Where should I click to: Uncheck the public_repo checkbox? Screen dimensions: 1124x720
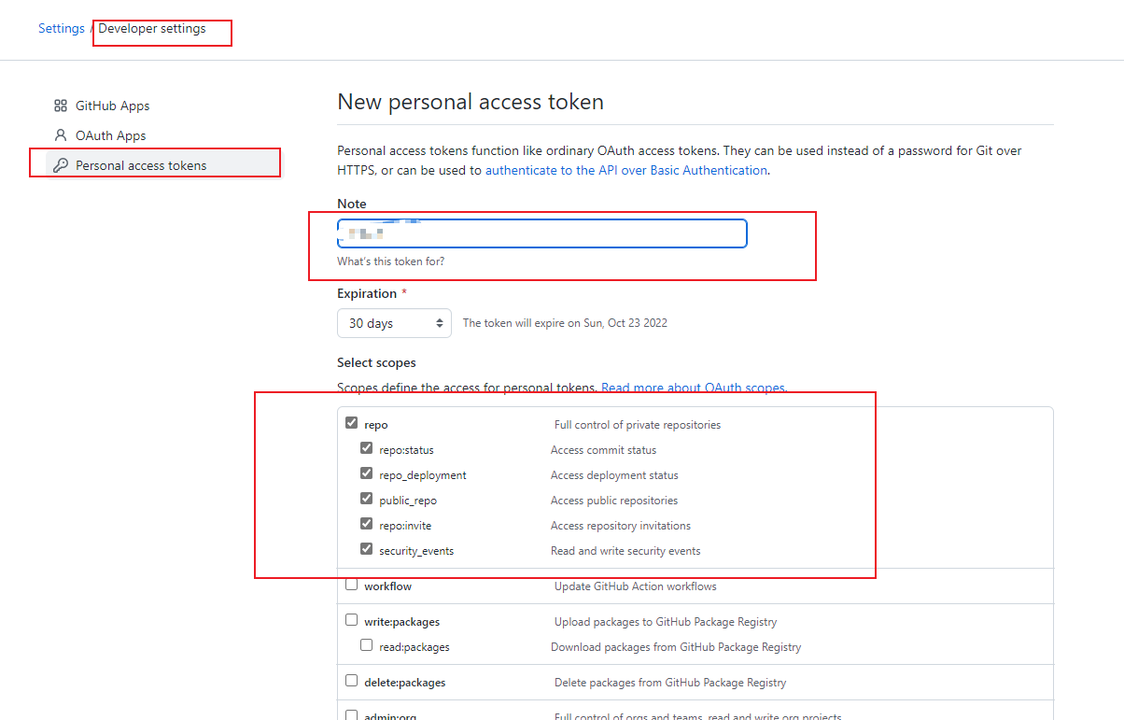click(367, 499)
